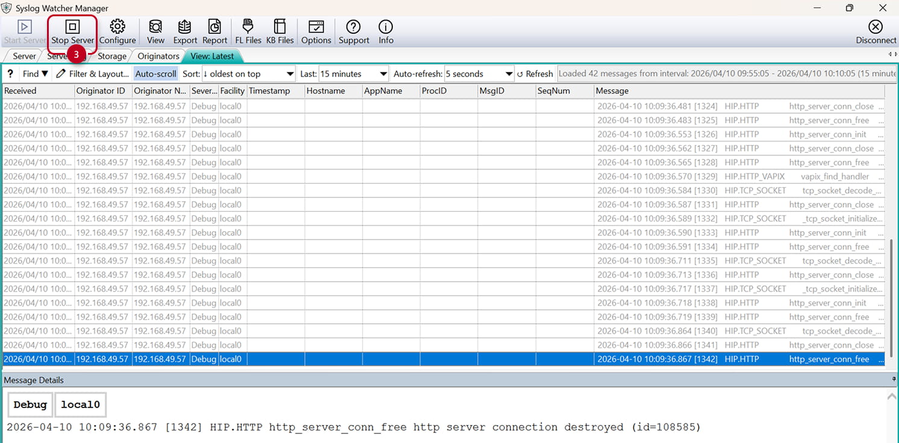The width and height of the screenshot is (899, 443).
Task: Open FL Files toolbar icon
Action: (248, 26)
